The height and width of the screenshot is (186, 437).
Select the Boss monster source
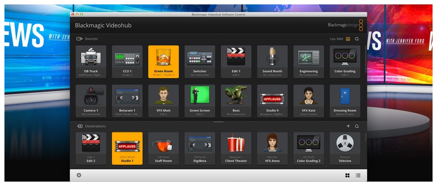[236, 101]
